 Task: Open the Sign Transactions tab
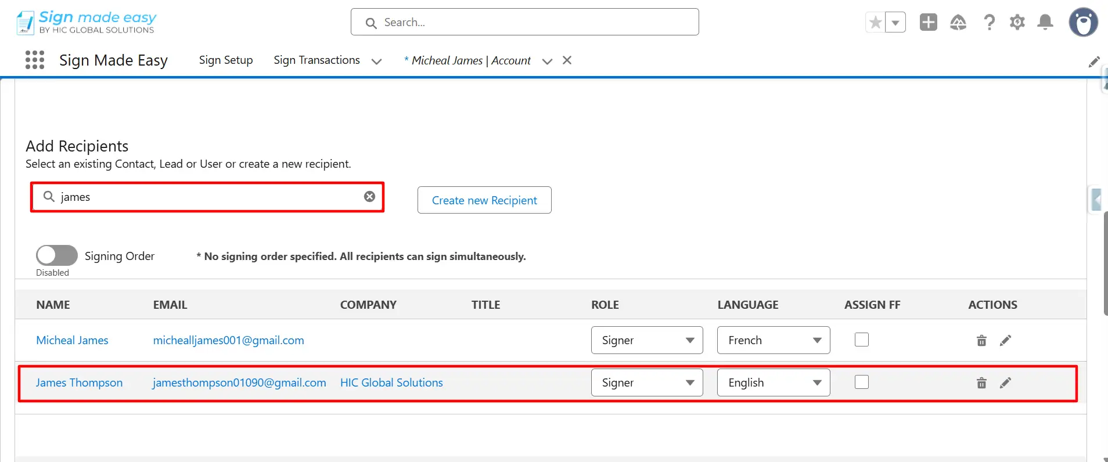coord(316,60)
